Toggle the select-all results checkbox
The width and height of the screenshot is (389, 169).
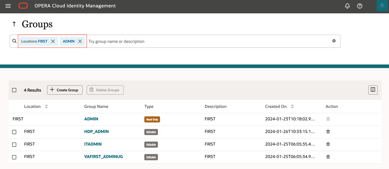pos(14,90)
